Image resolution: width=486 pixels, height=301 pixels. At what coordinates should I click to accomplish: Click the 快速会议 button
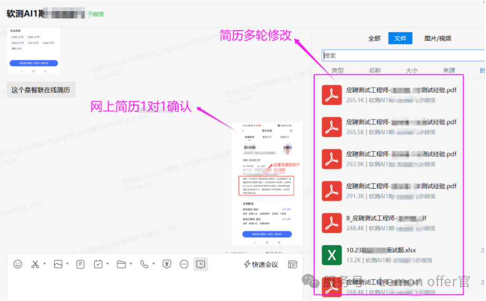261,264
